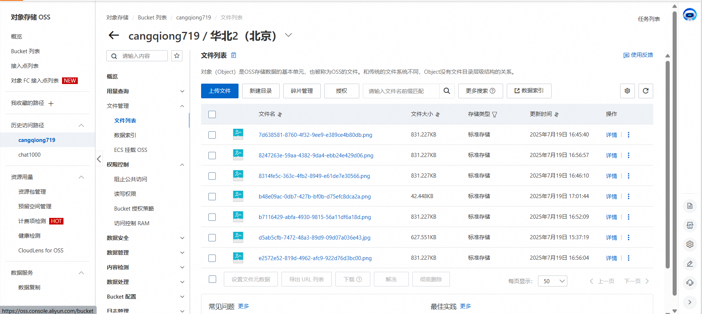The width and height of the screenshot is (702, 314).
Task: Check the box for 7d638581 file
Action: tap(212, 135)
